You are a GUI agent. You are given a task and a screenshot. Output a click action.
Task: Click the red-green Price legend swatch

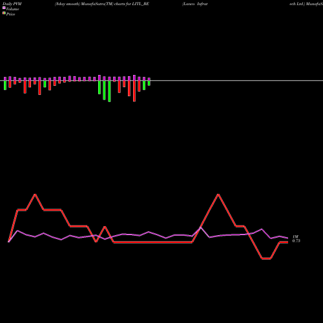pos(4,13)
